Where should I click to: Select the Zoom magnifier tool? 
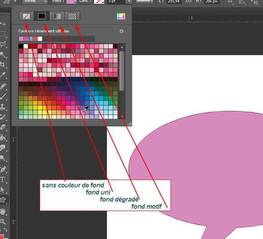3,222
